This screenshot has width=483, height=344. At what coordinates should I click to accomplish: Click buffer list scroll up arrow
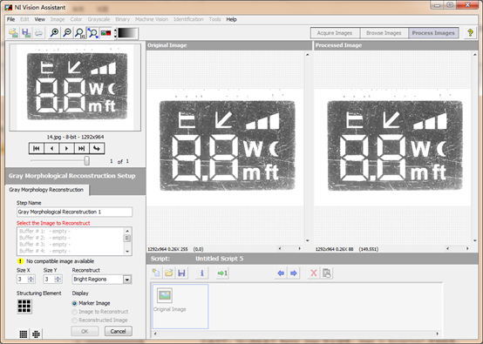tap(127, 231)
